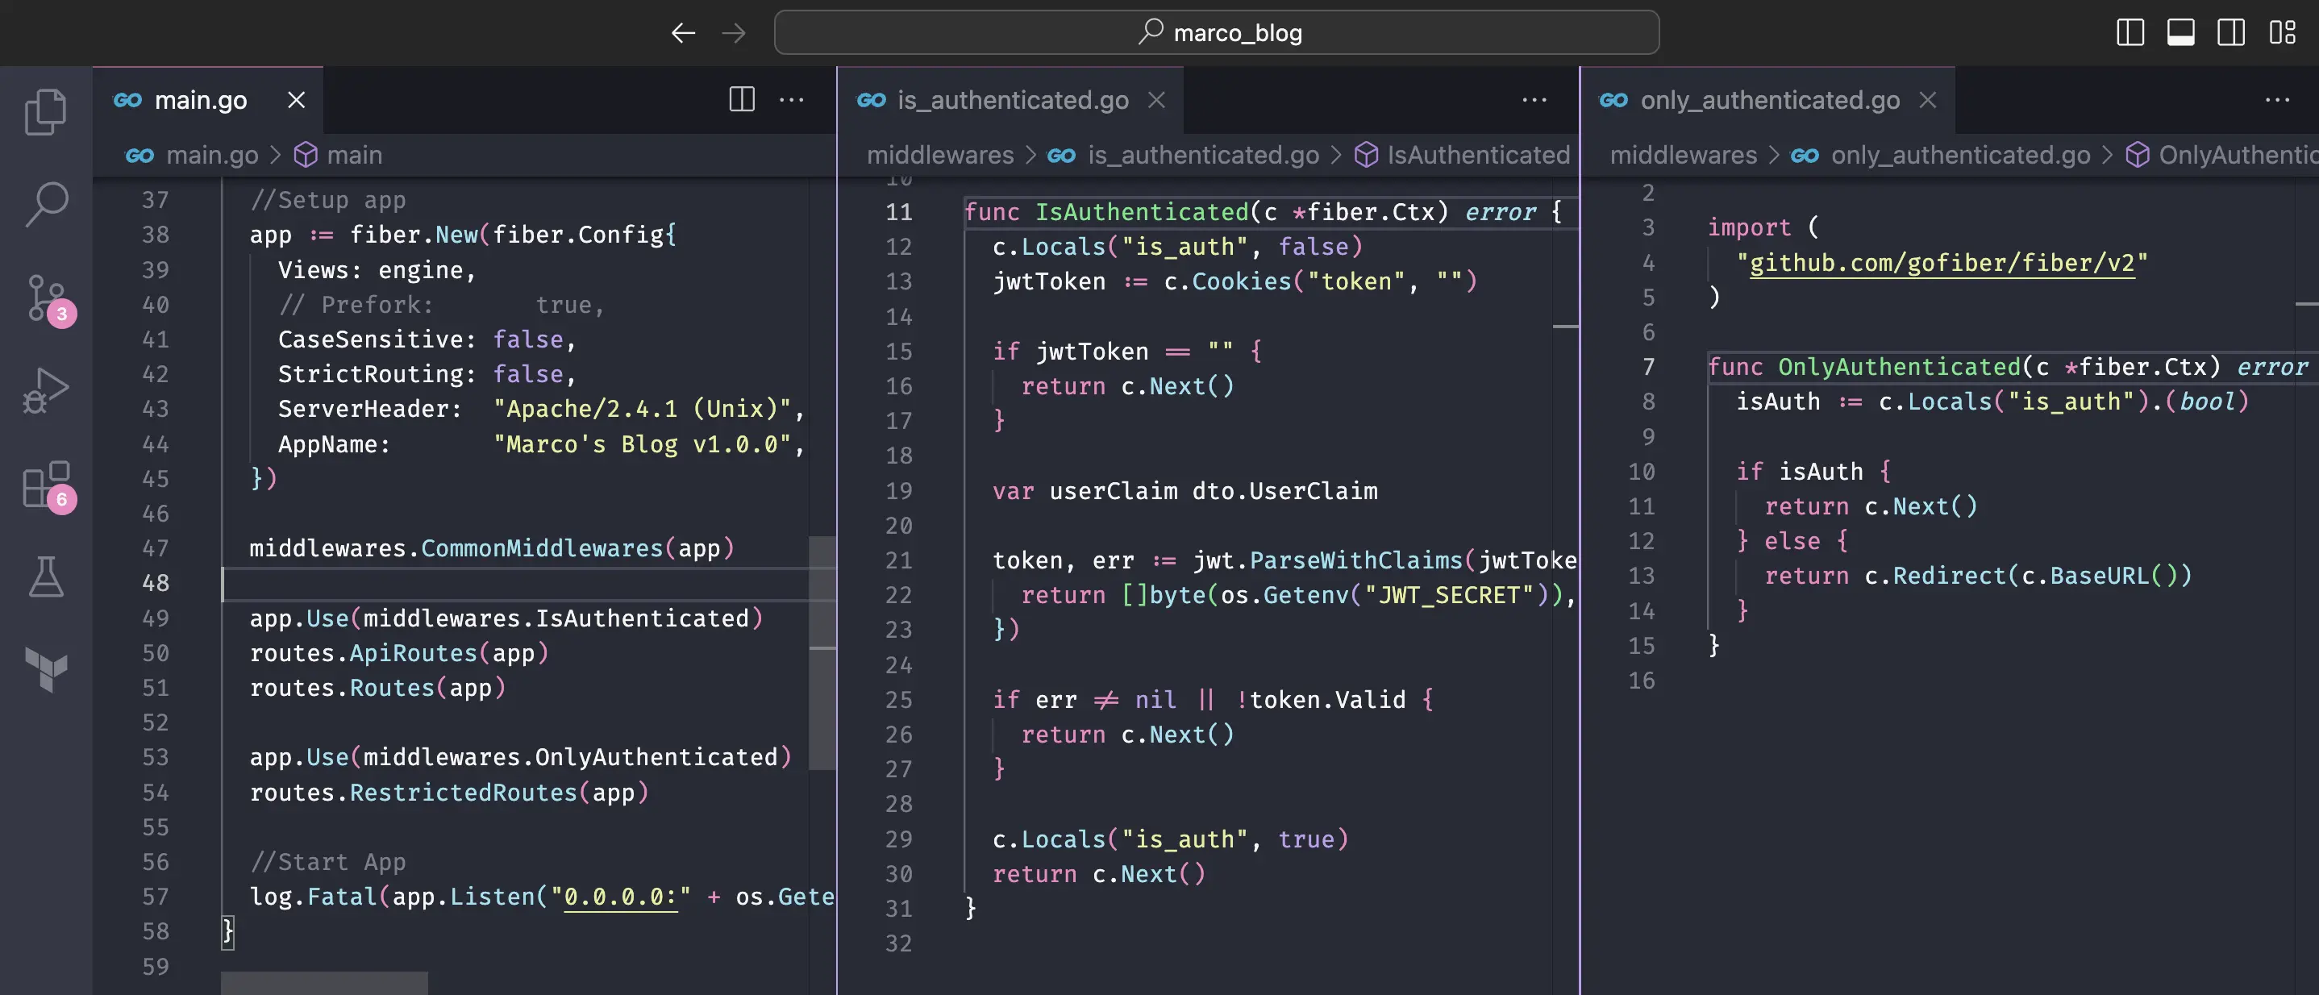
Task: Go forward in navigation history
Action: [734, 33]
